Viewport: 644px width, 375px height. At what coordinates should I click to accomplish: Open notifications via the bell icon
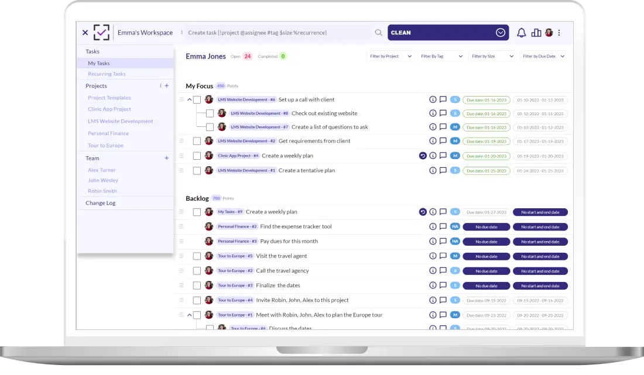pyautogui.click(x=522, y=32)
